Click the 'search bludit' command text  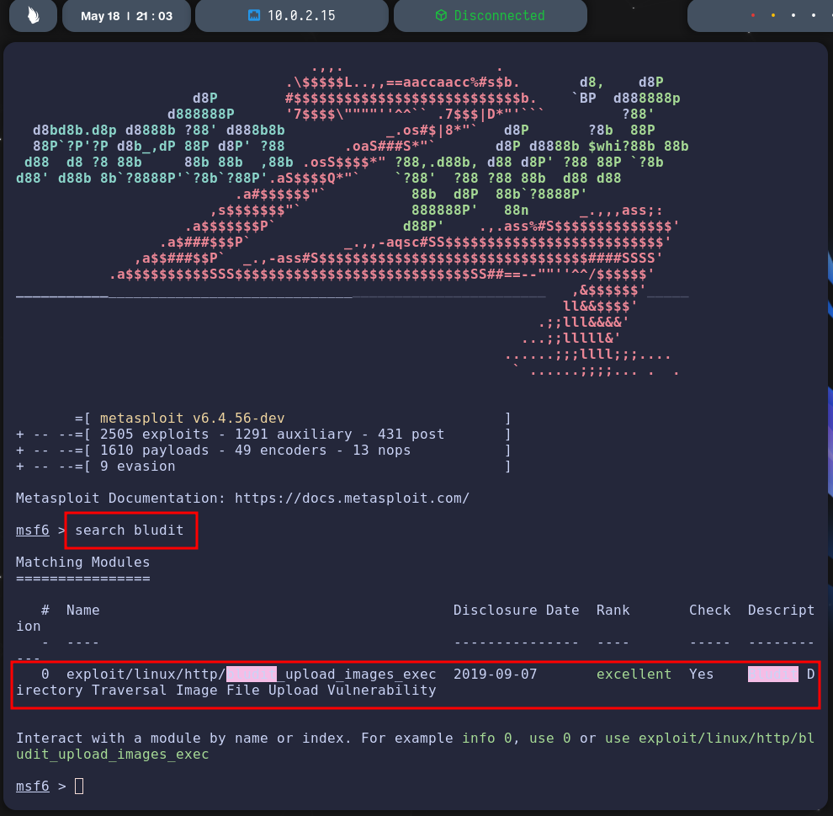coord(129,530)
